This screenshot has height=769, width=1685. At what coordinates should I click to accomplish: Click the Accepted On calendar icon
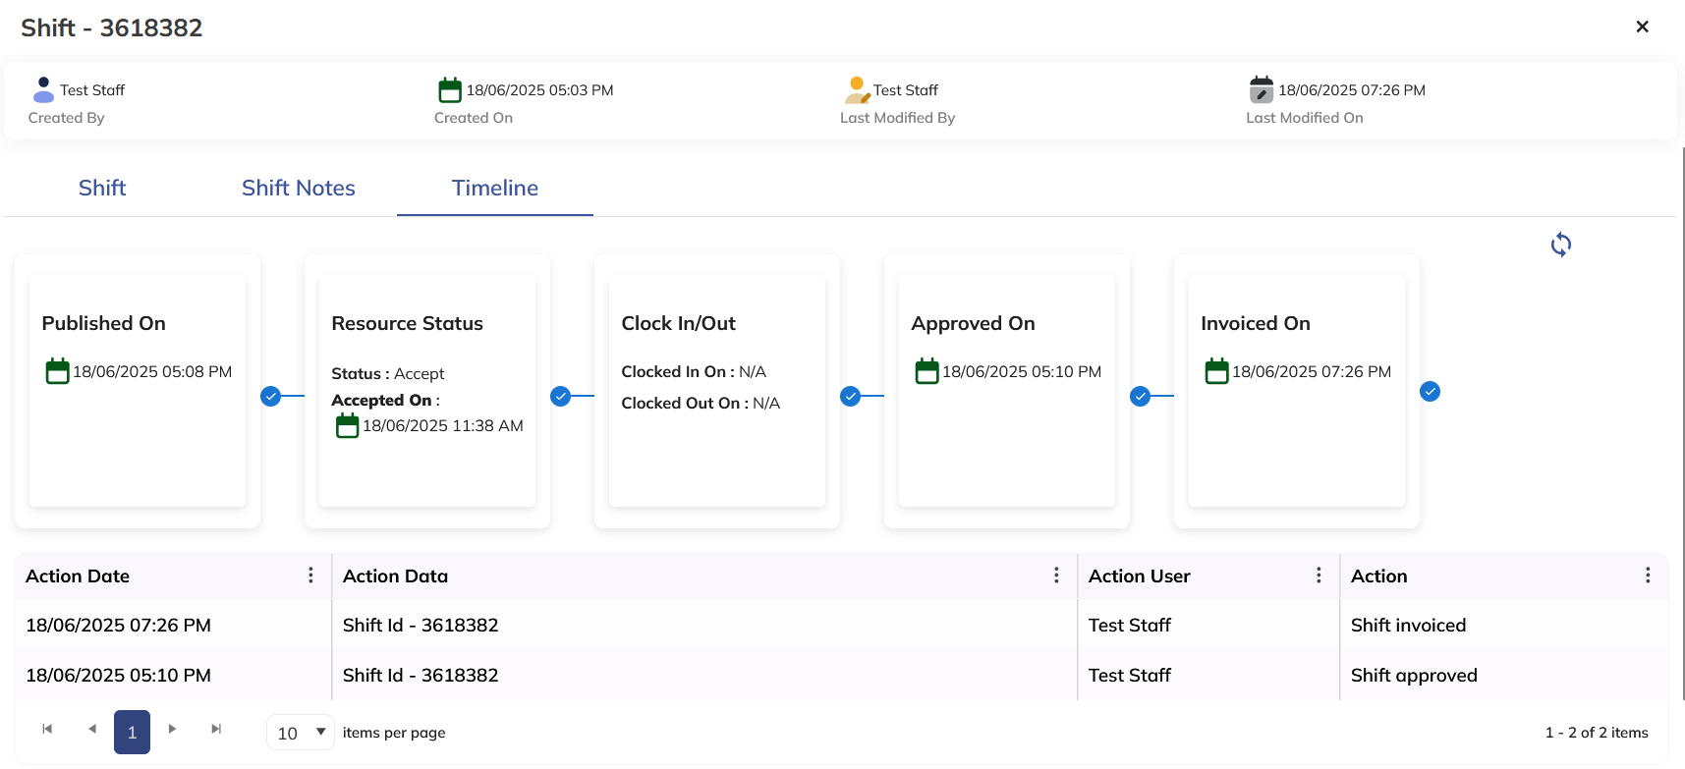[x=348, y=425]
